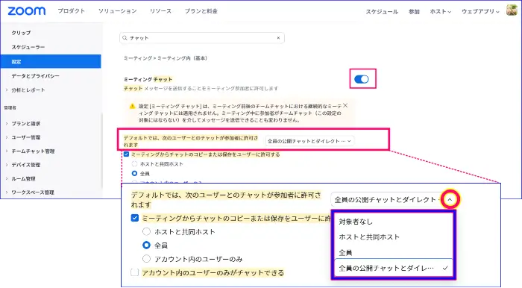Choose 全員の公開チャットとダイレ… option
This screenshot has height=288, width=522.
tap(393, 268)
